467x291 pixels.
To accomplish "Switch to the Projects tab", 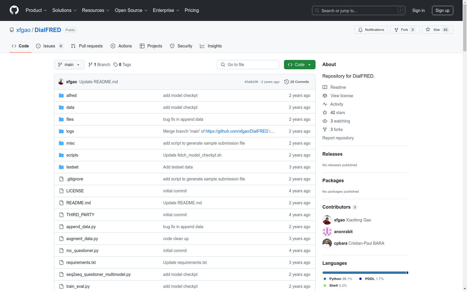I will coord(151,46).
